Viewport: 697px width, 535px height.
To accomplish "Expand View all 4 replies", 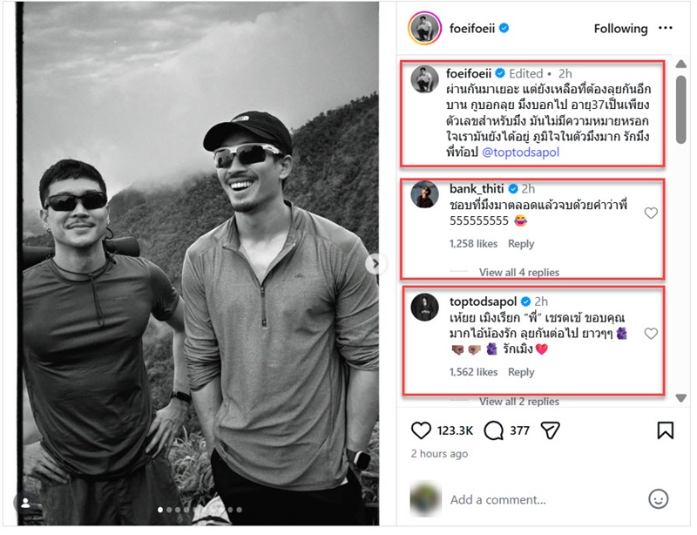I will (519, 273).
